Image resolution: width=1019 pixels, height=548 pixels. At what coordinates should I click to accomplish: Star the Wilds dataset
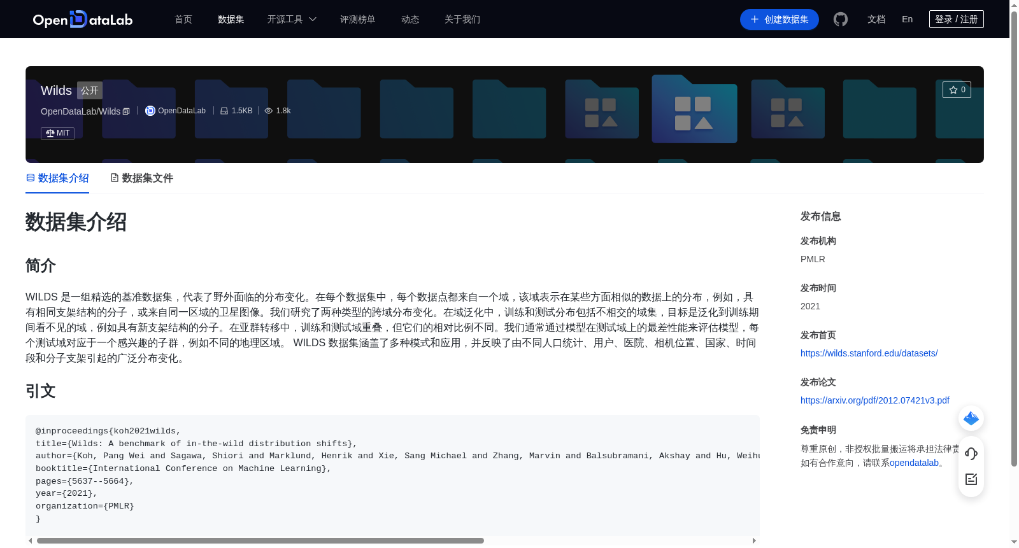(x=957, y=90)
